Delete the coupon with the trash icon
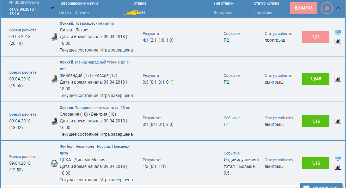 click(x=327, y=8)
